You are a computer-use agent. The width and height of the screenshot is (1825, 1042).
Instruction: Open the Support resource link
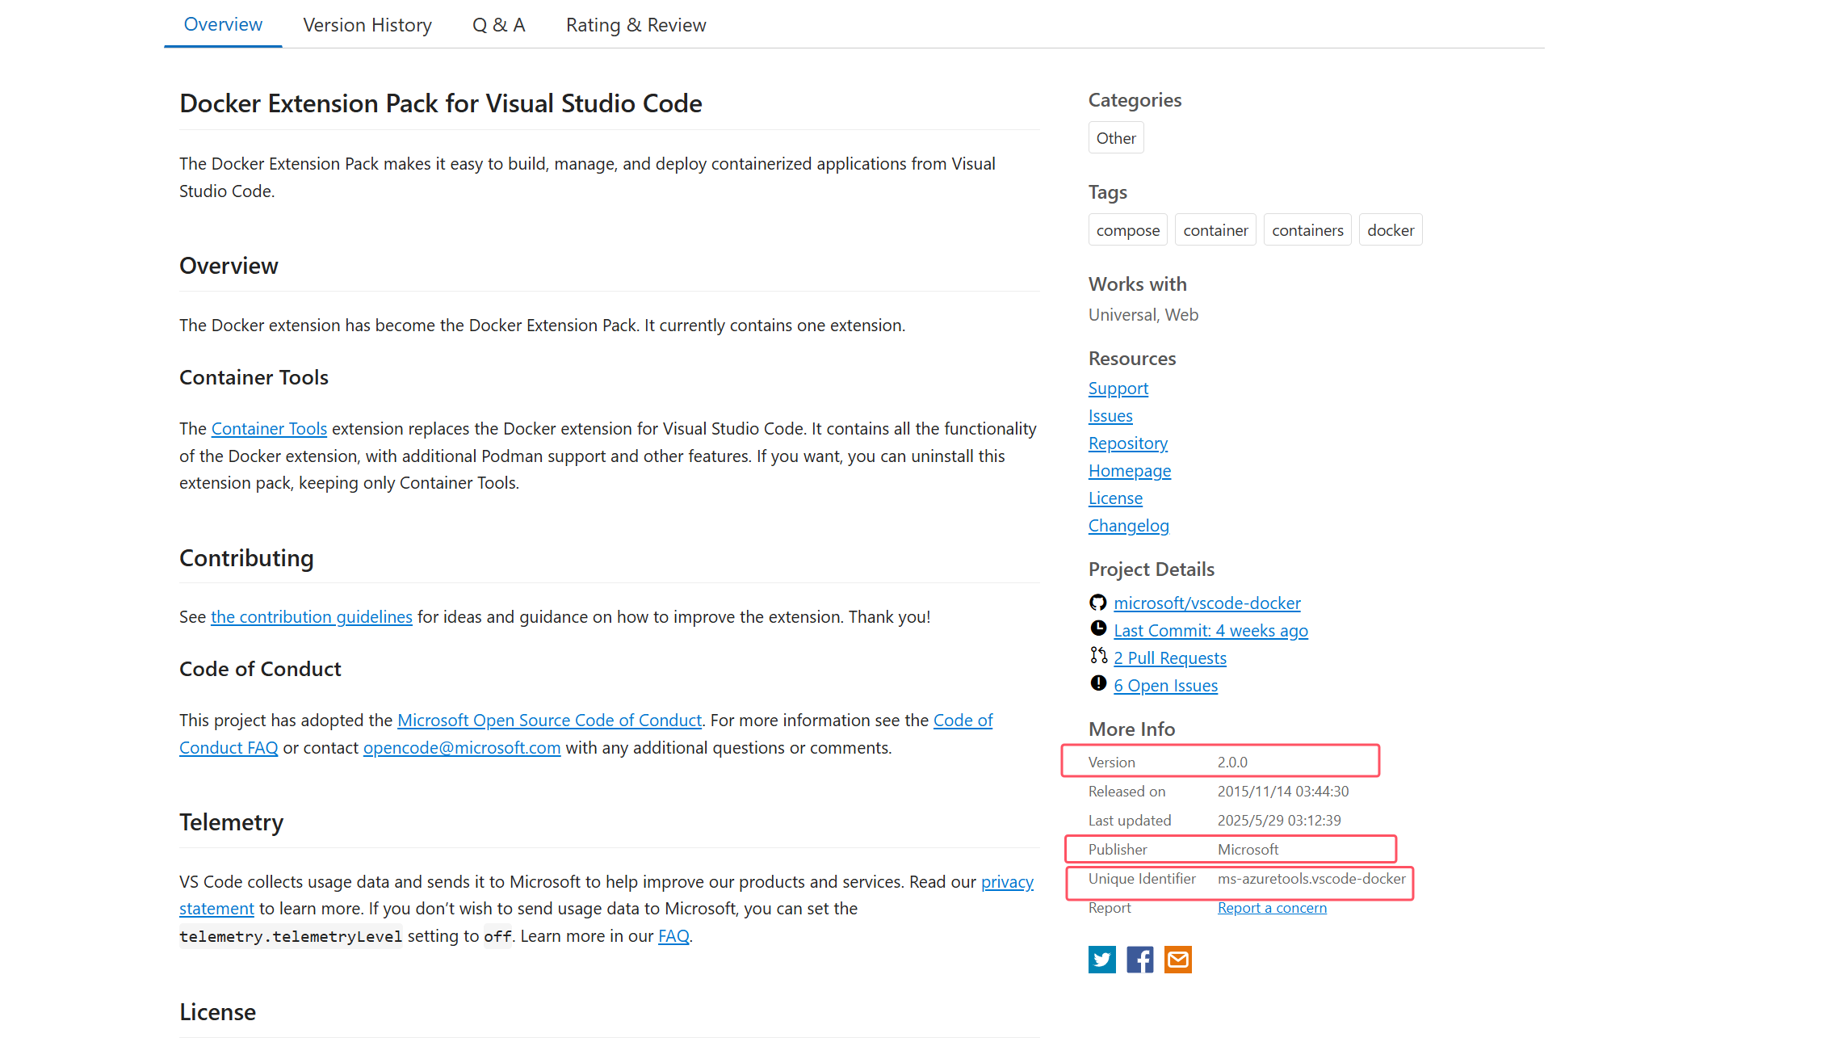1118,389
